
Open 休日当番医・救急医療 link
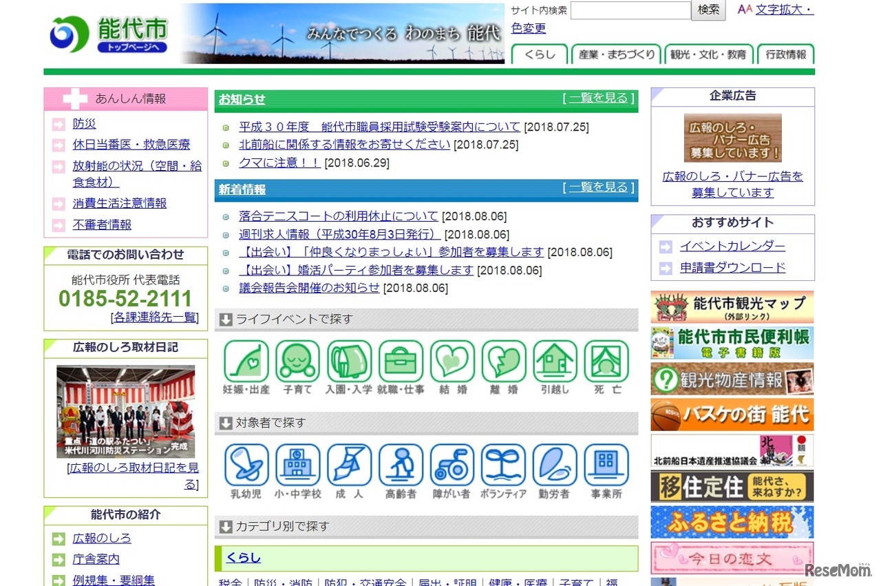131,145
